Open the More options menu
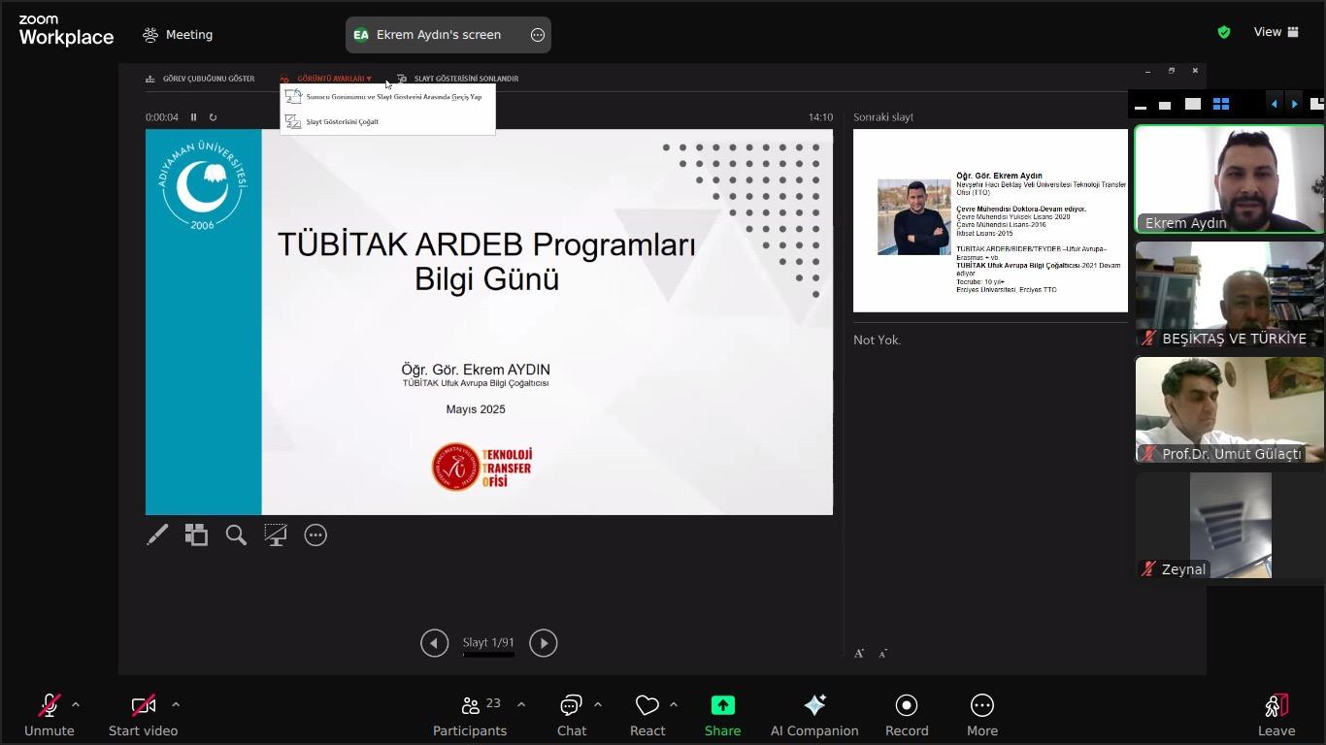Image resolution: width=1326 pixels, height=745 pixels. (982, 715)
